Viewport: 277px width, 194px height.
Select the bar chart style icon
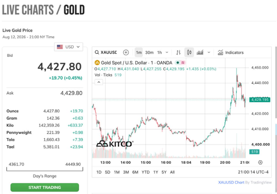(178, 52)
